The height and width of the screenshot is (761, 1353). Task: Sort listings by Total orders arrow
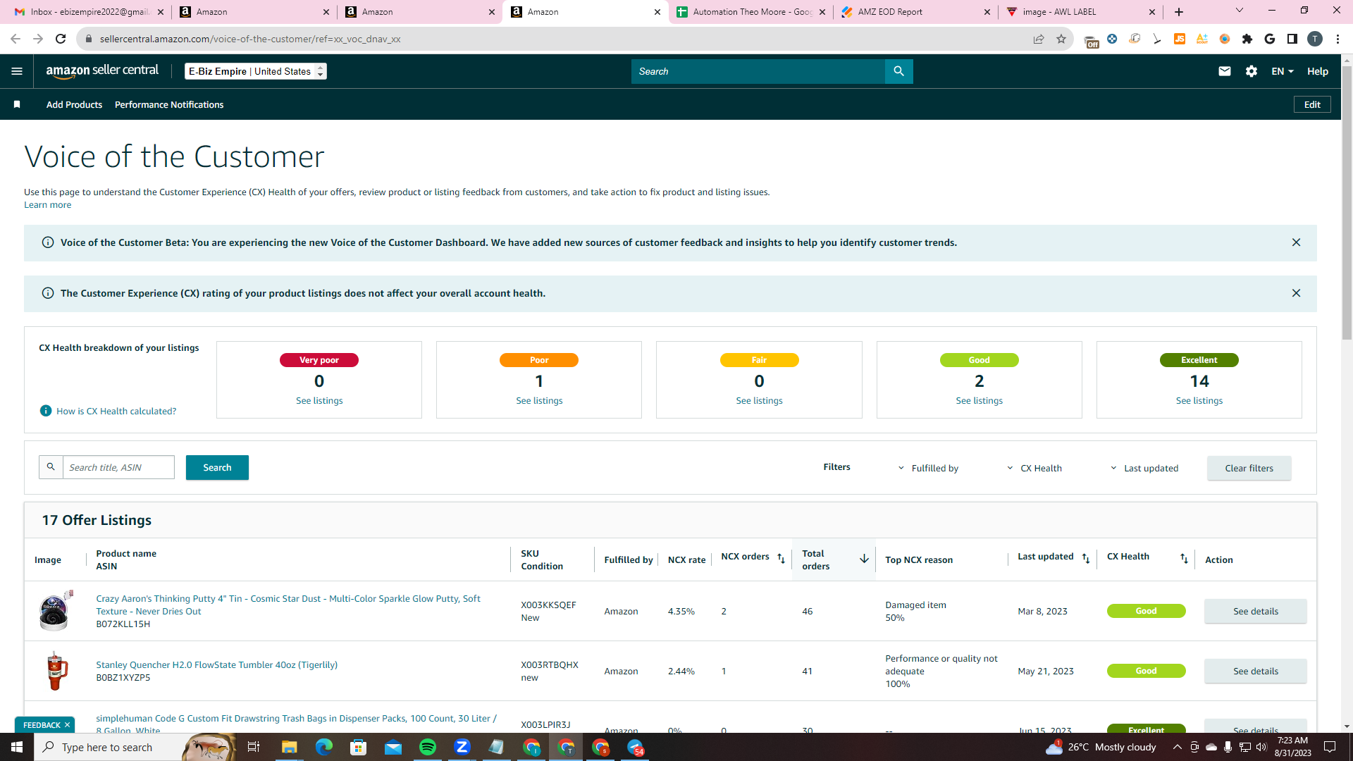click(x=864, y=559)
